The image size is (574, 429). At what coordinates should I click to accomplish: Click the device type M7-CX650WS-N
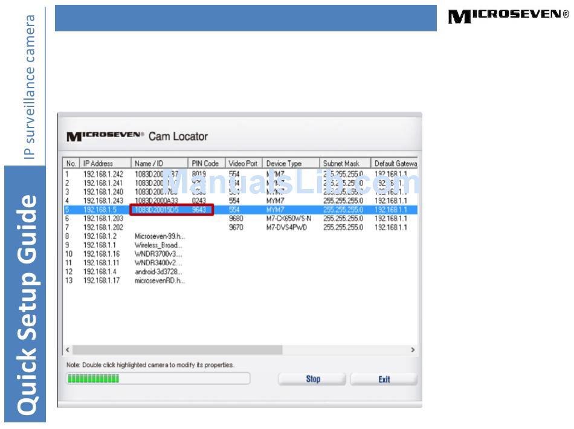pyautogui.click(x=288, y=219)
